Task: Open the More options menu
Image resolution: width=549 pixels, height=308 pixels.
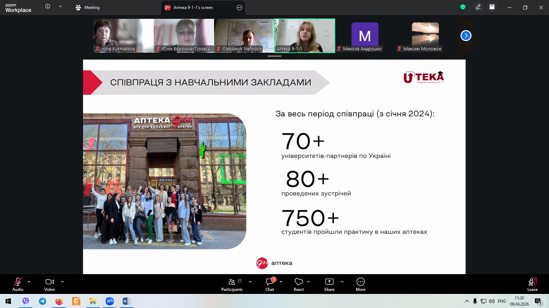Action: [x=360, y=284]
